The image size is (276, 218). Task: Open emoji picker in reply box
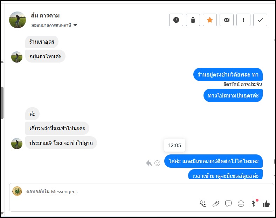coord(241,204)
